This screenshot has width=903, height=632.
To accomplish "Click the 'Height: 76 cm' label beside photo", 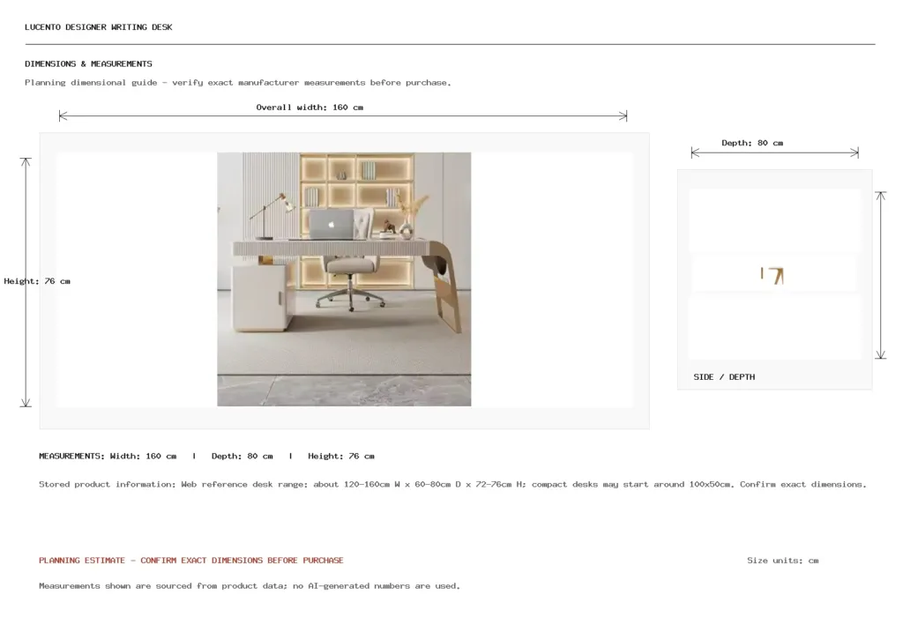I will pos(37,281).
